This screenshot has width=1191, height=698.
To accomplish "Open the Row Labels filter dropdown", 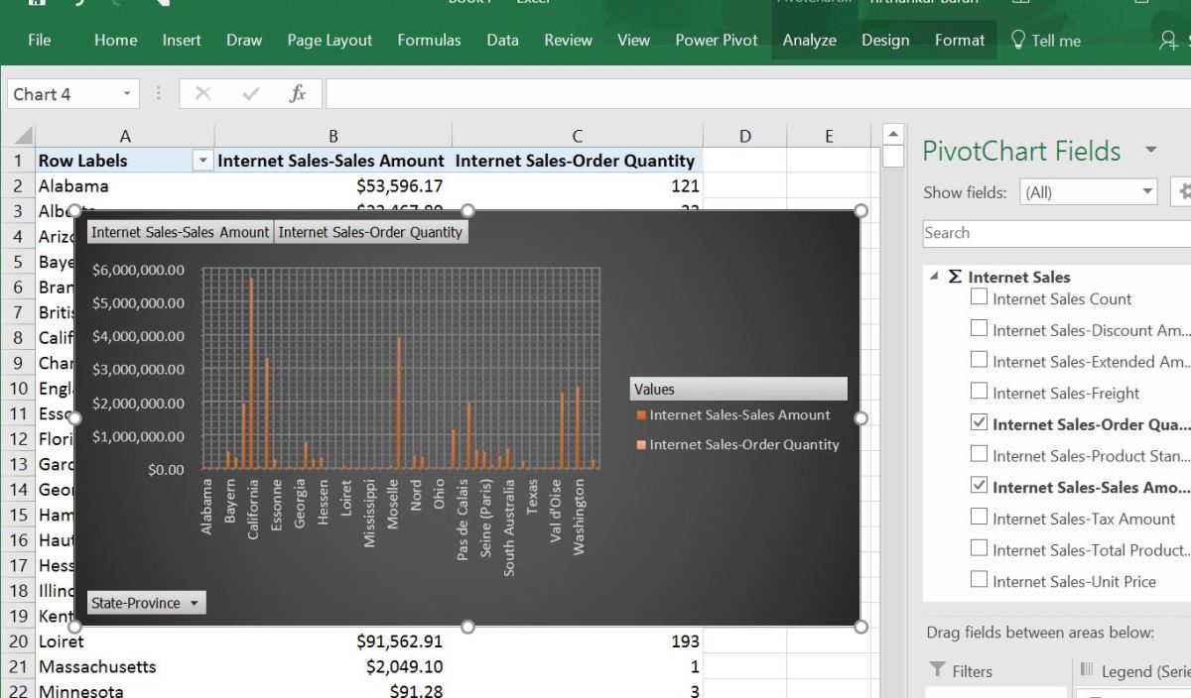I will 202,160.
